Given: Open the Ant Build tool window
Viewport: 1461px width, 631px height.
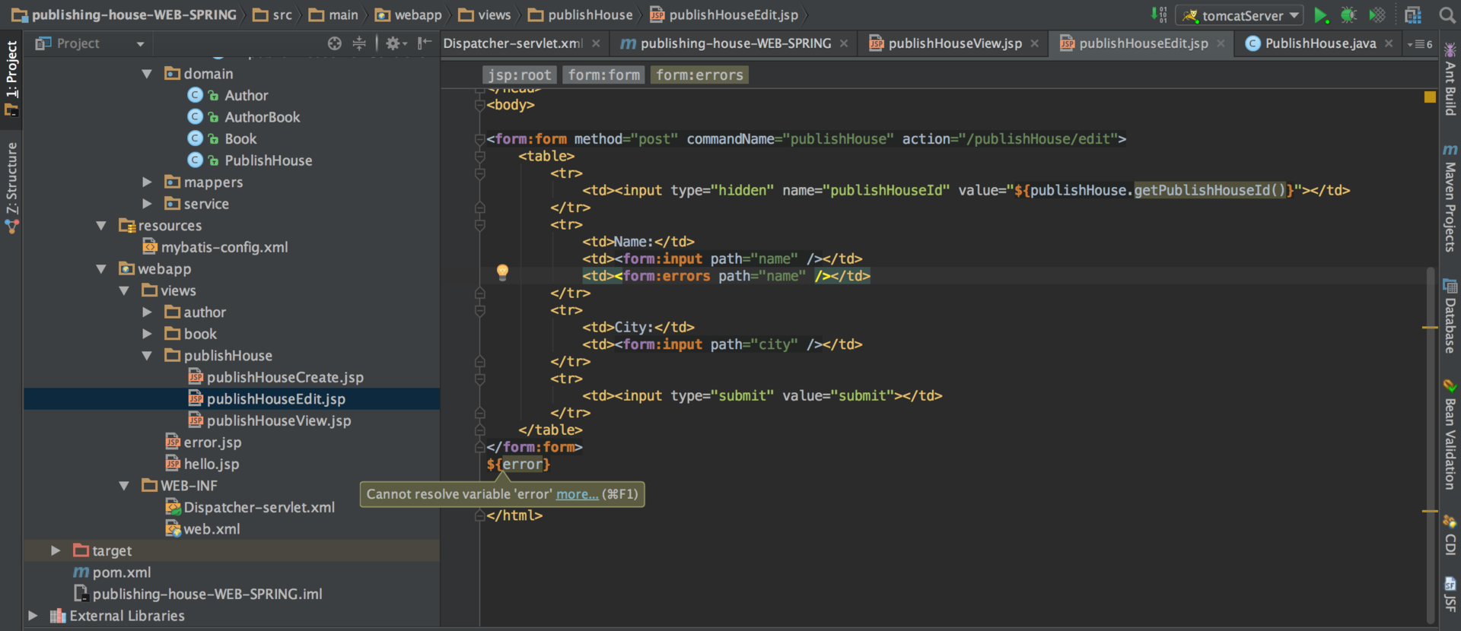Looking at the screenshot, I should 1450,80.
